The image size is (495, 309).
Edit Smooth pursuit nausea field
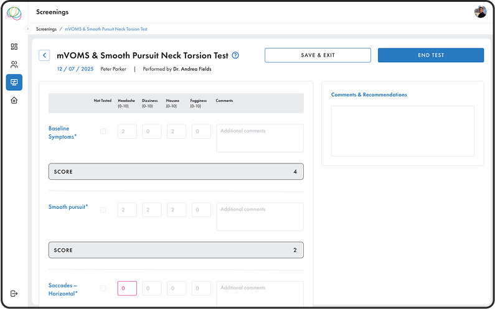[x=176, y=210]
